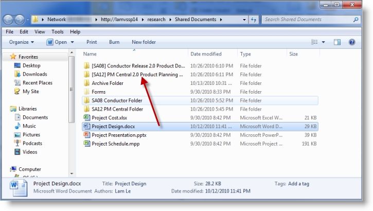The image size is (373, 211).
Task: Open Downloads in Favorites
Action: [x=35, y=74]
